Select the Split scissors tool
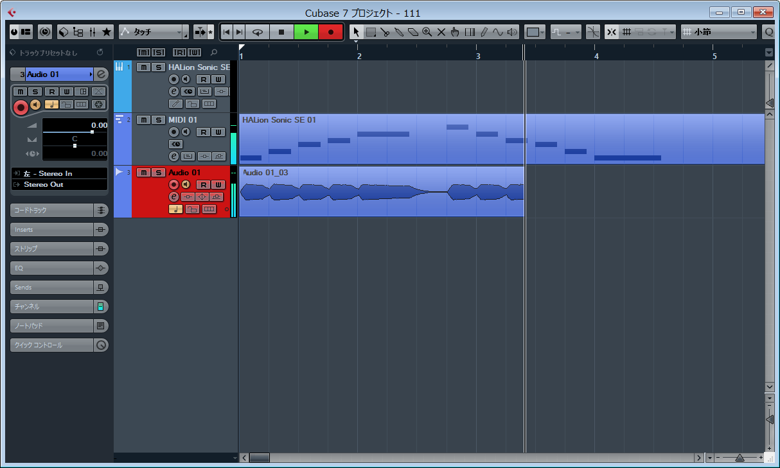 point(385,31)
